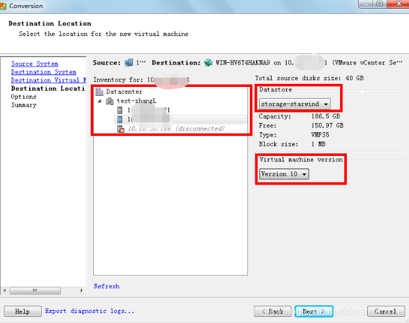409x323 pixels.
Task: Click the highlighted host server icon
Action: coord(120,119)
